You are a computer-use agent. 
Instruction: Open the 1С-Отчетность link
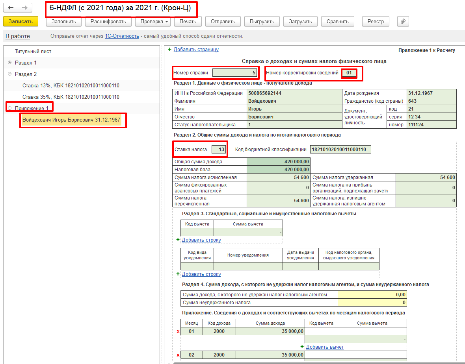pyautogui.click(x=122, y=36)
